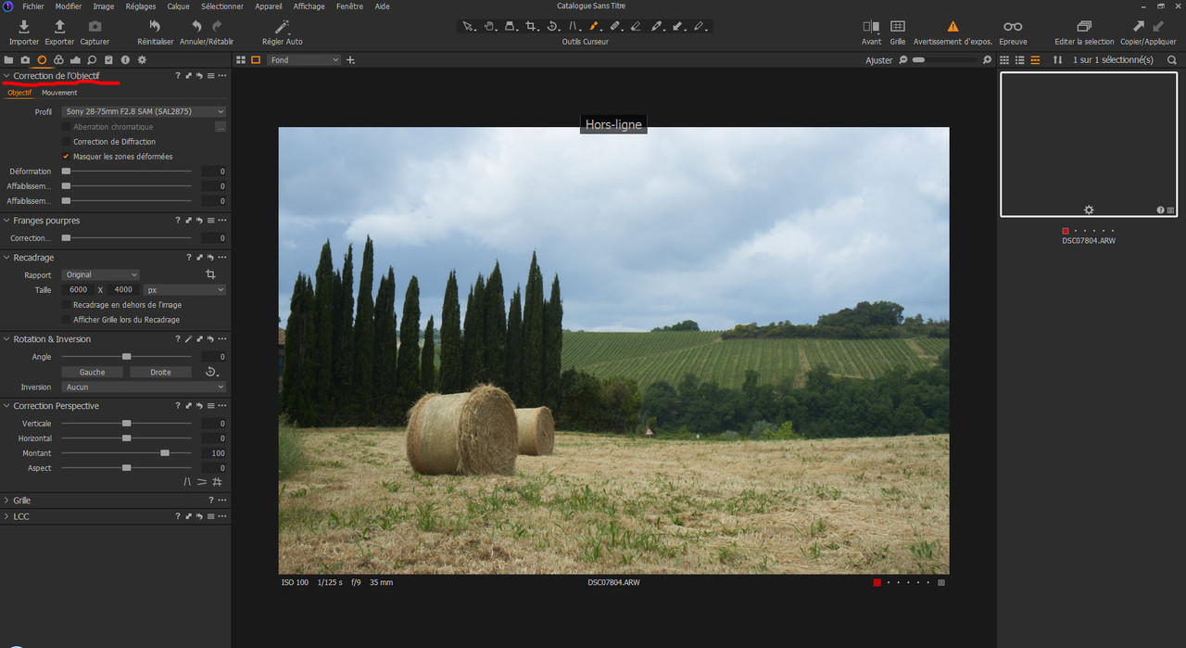Open the Profil lens dropdown
1186x648 pixels.
[x=144, y=112]
